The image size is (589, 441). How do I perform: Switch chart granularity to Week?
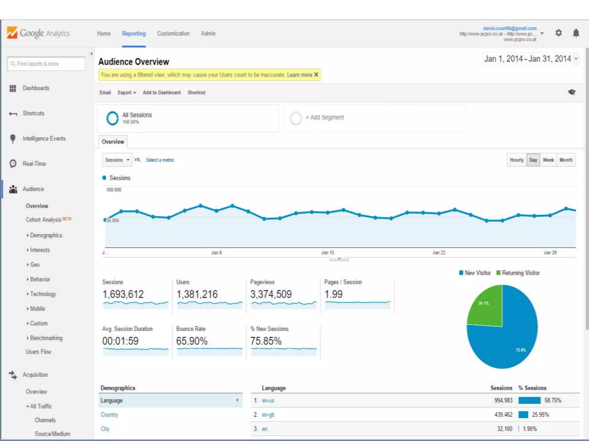(548, 160)
